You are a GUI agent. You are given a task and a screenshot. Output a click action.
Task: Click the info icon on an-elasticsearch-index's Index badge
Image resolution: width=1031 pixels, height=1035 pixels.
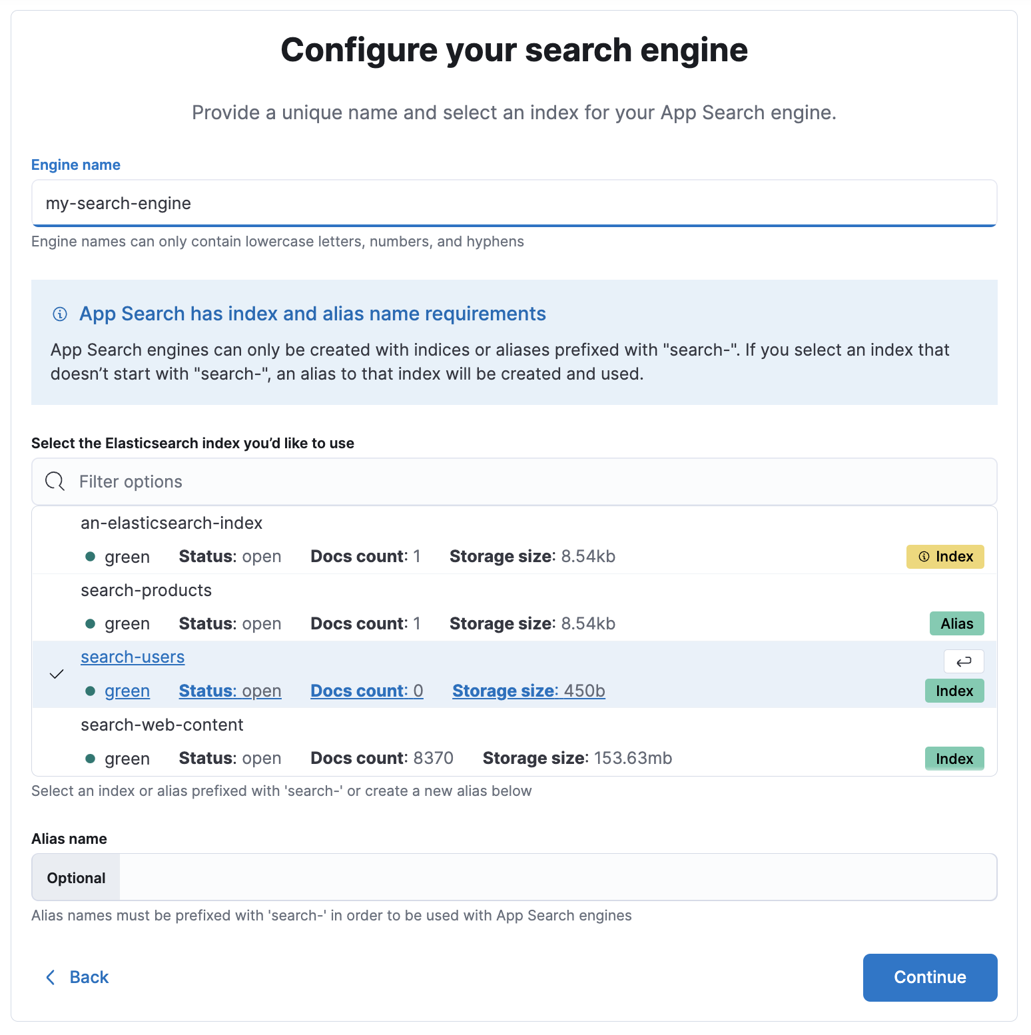(x=924, y=556)
